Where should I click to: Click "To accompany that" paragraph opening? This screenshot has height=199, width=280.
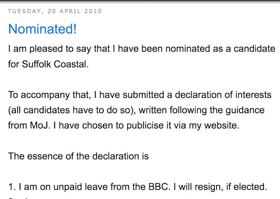coord(41,95)
